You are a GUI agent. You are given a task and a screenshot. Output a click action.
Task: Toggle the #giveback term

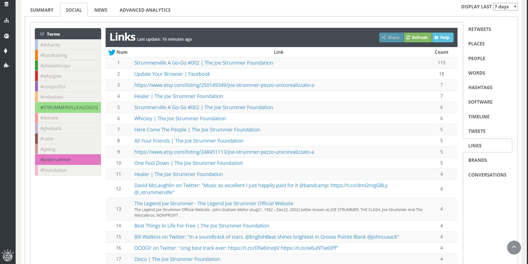[x=68, y=128]
